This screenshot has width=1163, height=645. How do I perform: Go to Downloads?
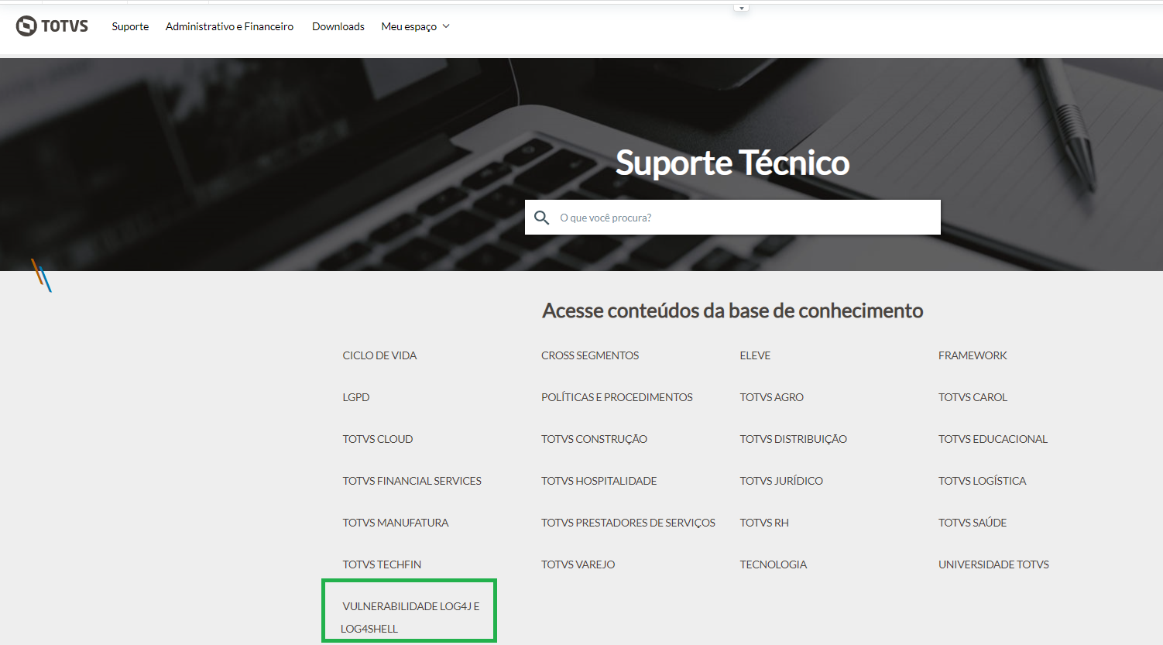pyautogui.click(x=338, y=26)
